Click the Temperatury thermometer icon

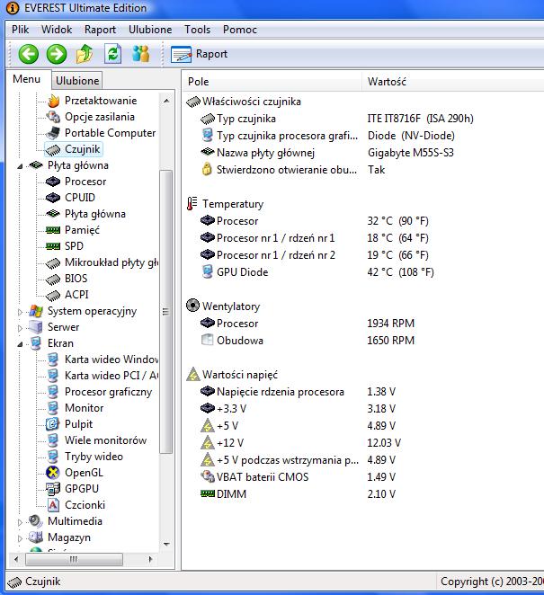(x=192, y=203)
